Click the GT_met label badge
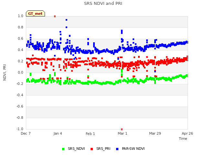 click(35, 14)
